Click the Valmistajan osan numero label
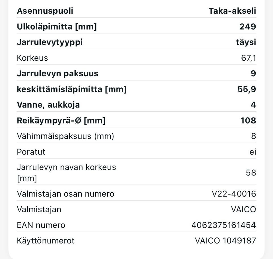Screen dimensions: 273x259 click(65, 194)
